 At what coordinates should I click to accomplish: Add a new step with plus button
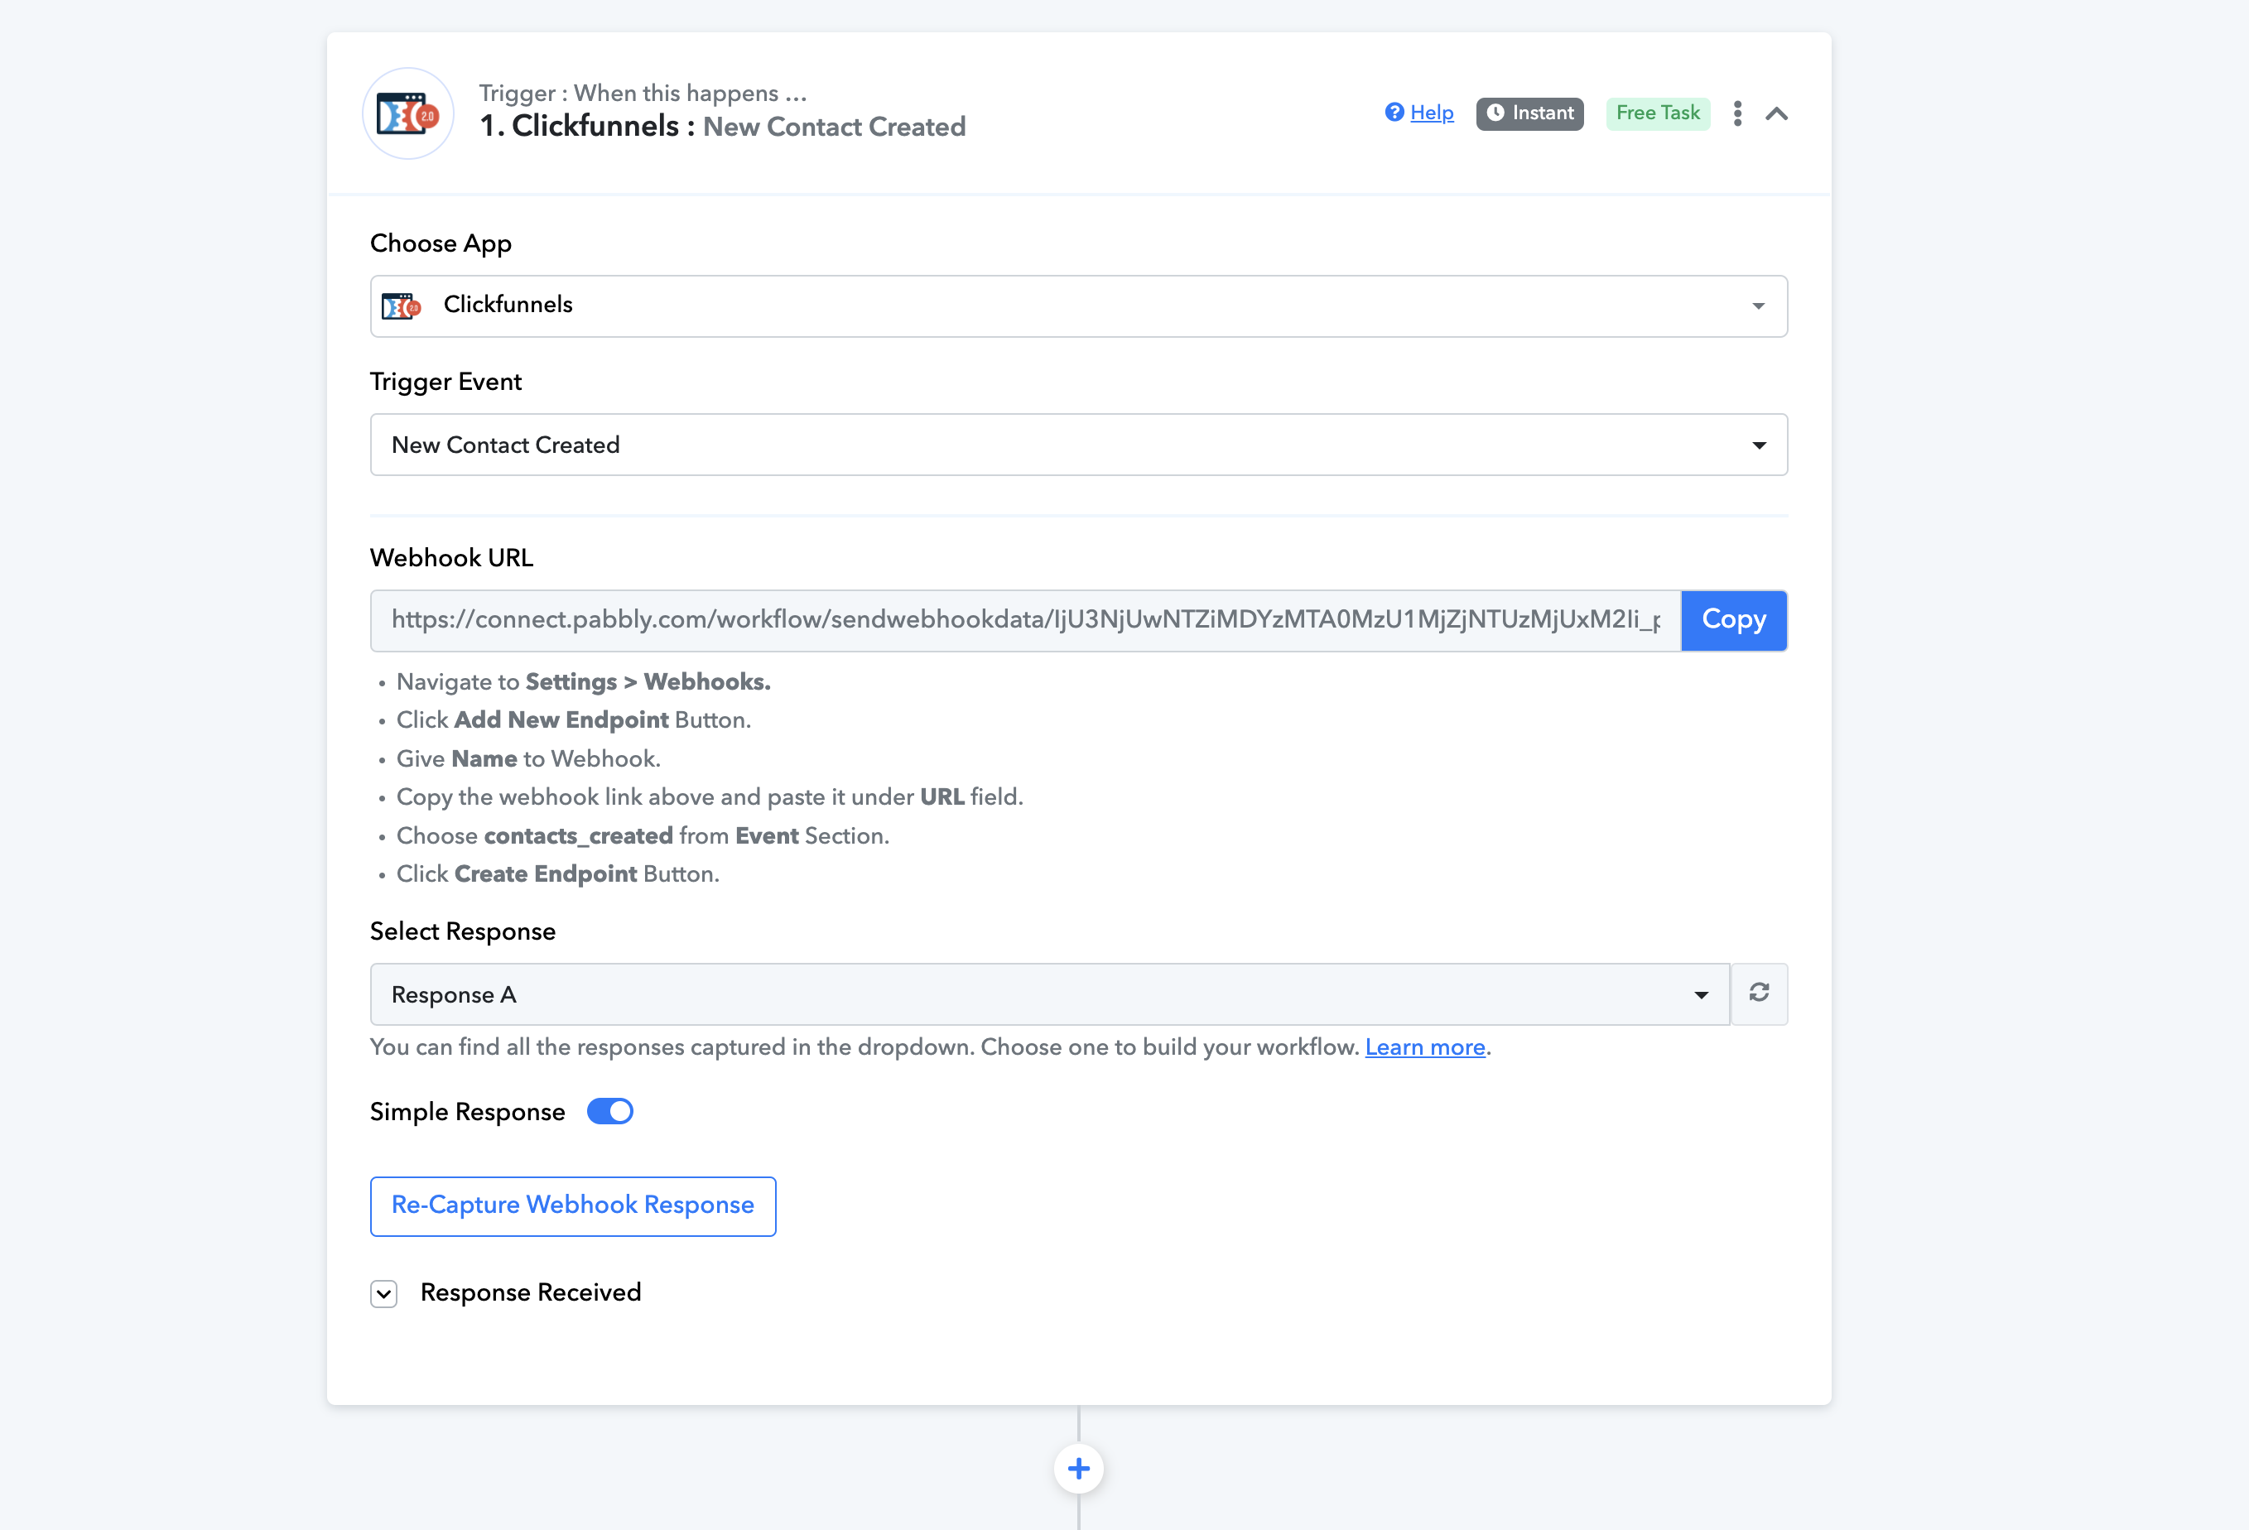click(1078, 1469)
